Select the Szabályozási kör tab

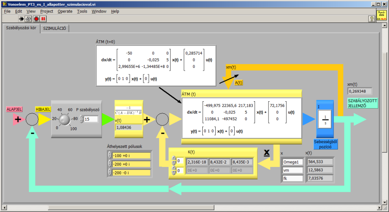click(x=21, y=28)
